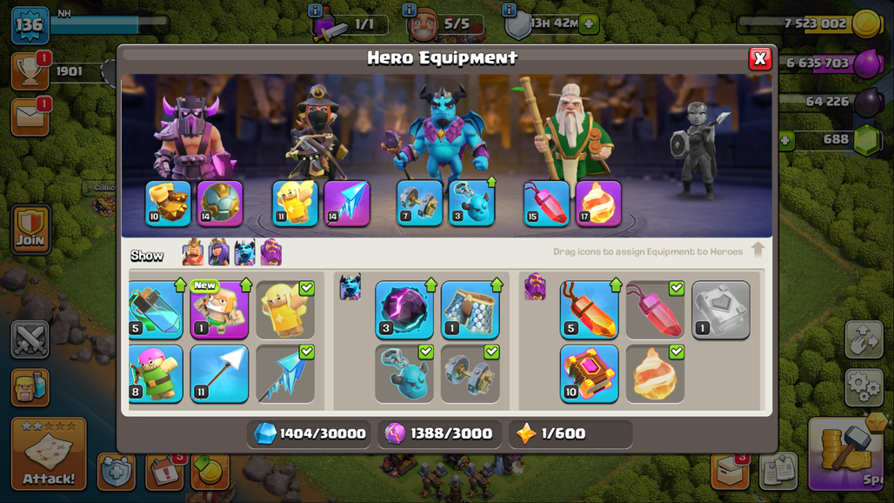
Task: Tap the Attack! button
Action: [x=49, y=453]
